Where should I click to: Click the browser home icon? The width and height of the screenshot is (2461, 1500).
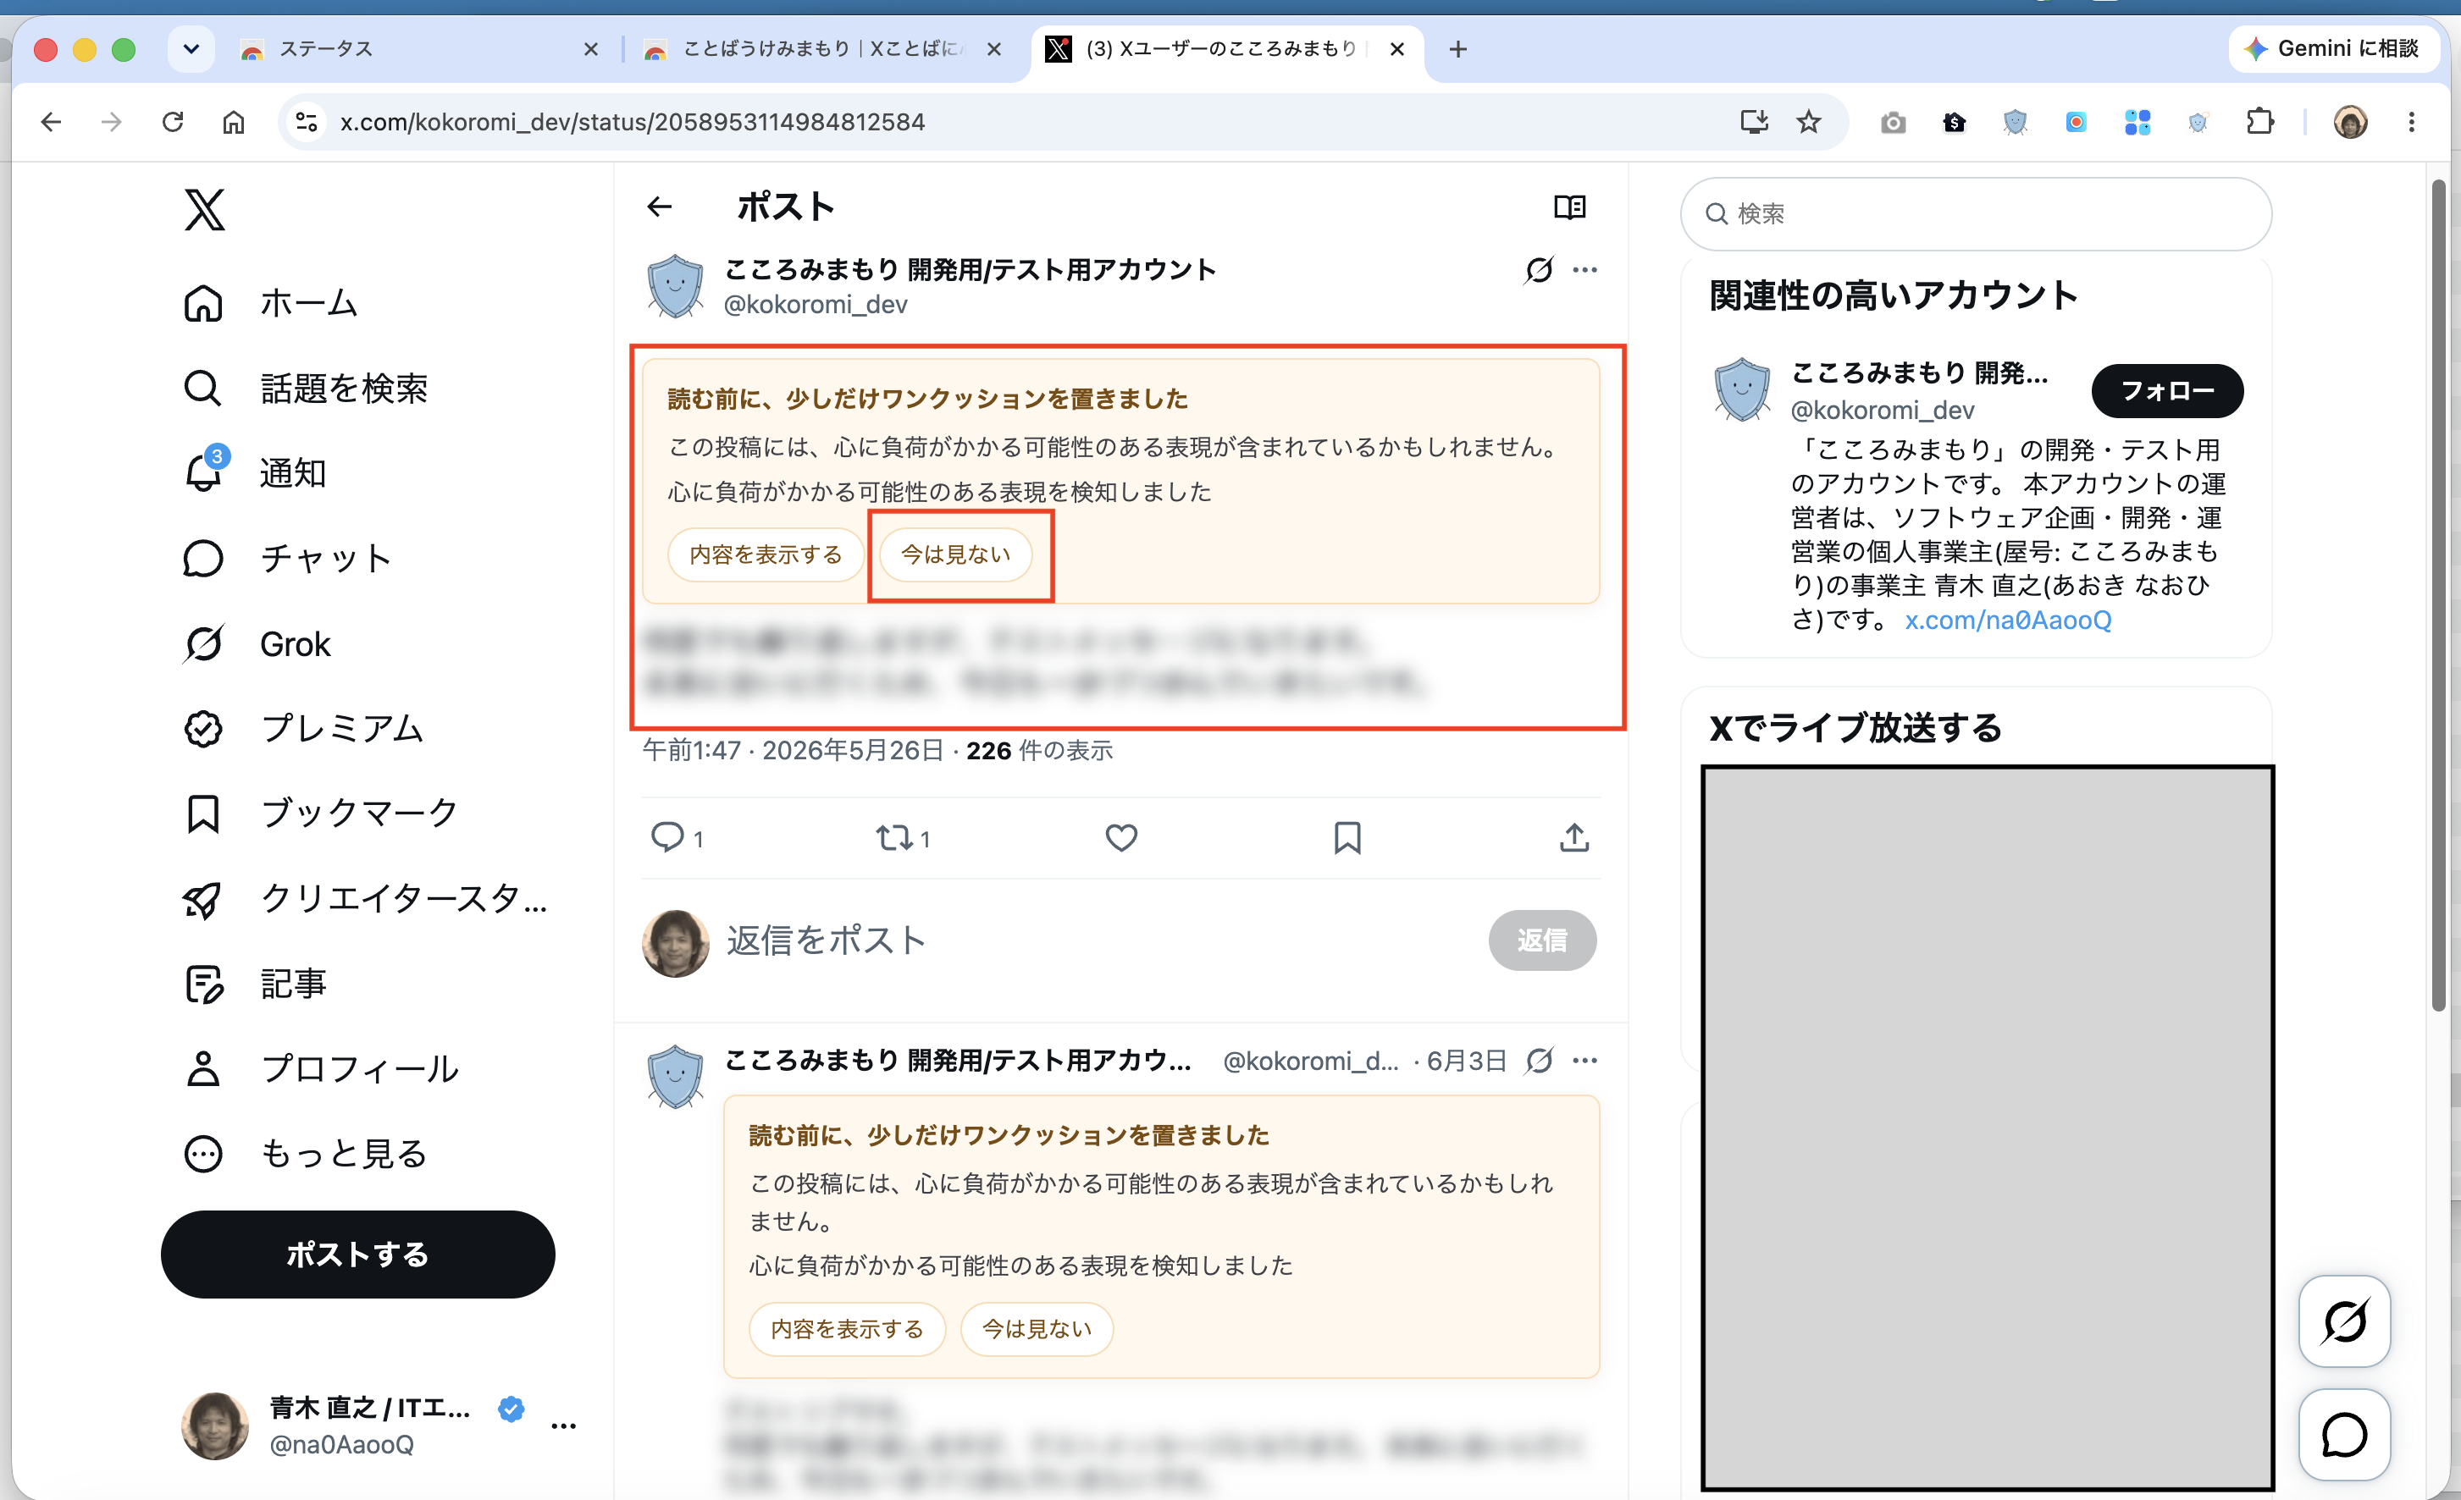[x=234, y=122]
